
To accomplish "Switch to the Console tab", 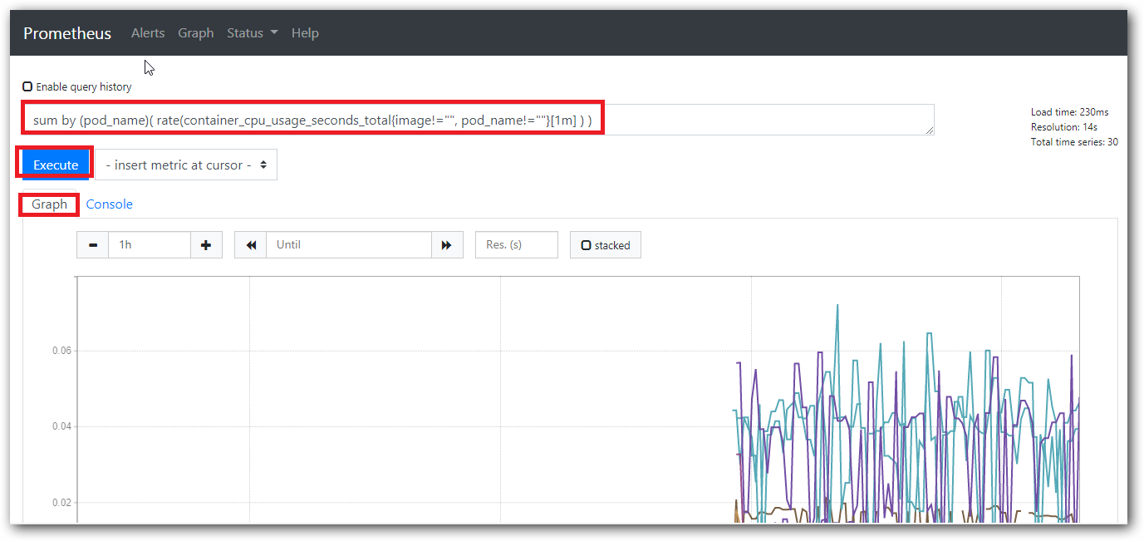I will [109, 204].
